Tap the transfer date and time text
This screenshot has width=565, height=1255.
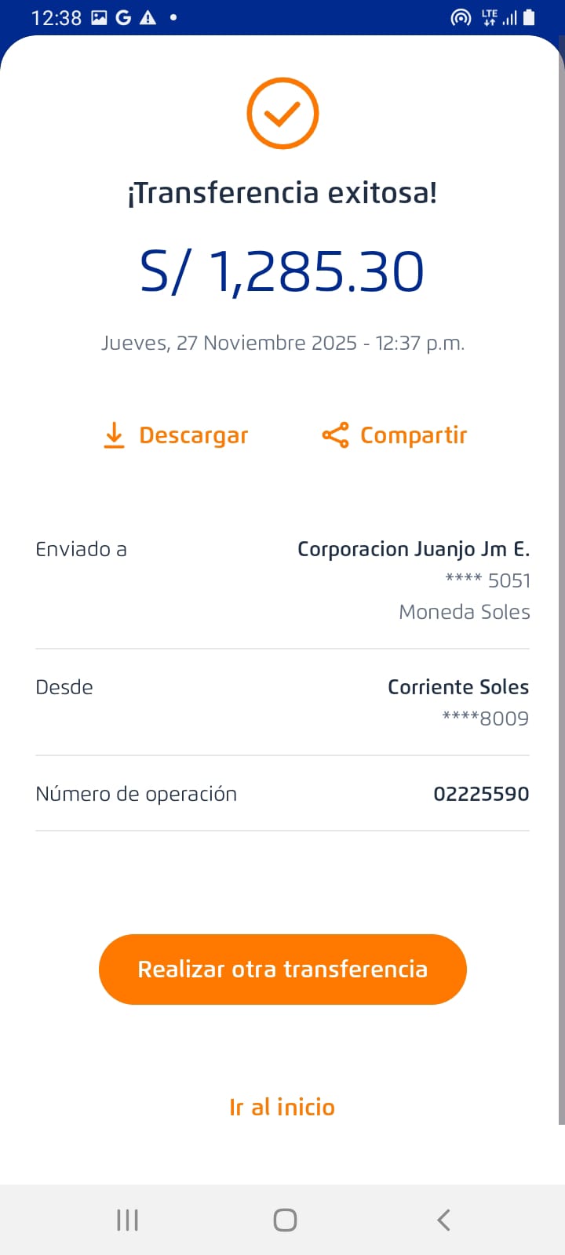tap(282, 343)
